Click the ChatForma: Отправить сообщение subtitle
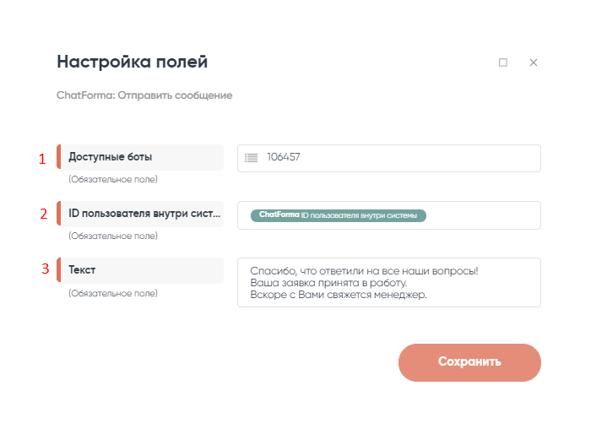 coord(144,95)
